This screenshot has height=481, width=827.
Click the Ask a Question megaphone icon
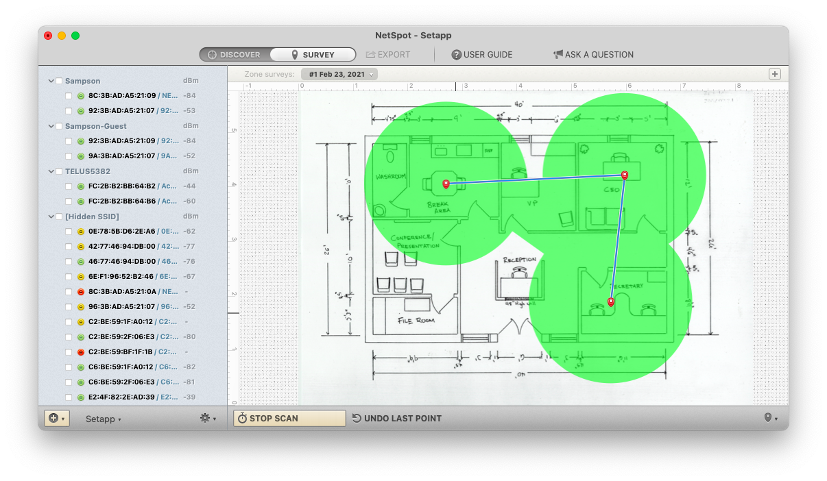click(558, 55)
